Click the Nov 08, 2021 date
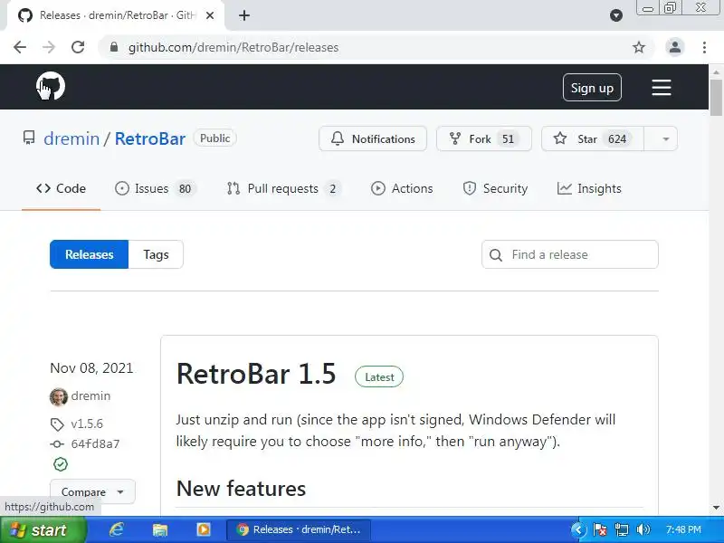 (x=91, y=368)
